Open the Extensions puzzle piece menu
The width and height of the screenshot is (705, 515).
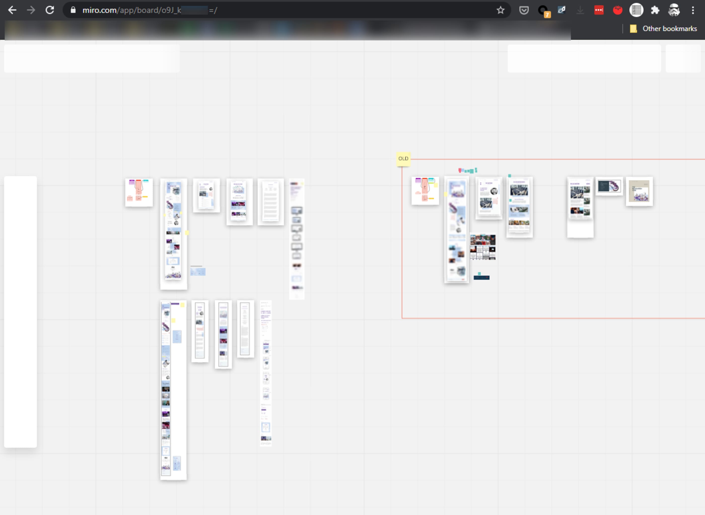pyautogui.click(x=655, y=10)
